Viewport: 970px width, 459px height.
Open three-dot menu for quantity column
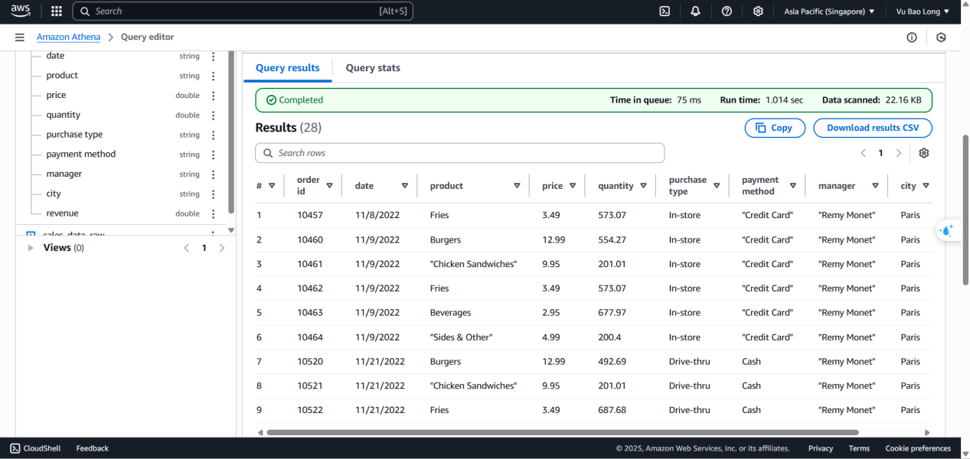point(214,116)
